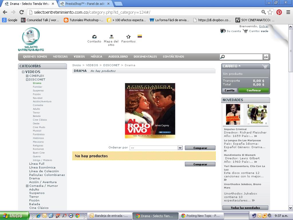Open the Google bookmark
Screen dimensions: 293x220
click(x=10, y=20)
